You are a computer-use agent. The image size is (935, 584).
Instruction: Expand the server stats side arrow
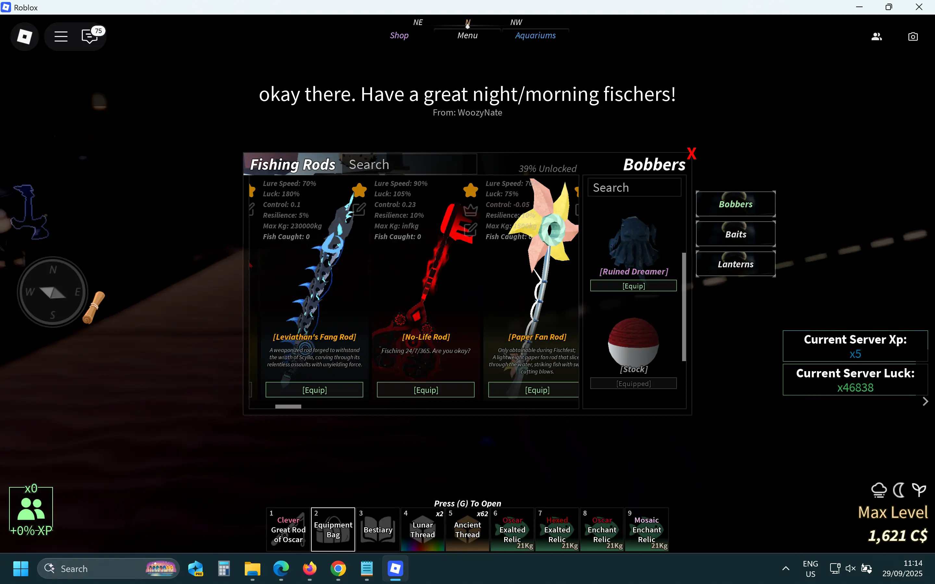pyautogui.click(x=925, y=402)
